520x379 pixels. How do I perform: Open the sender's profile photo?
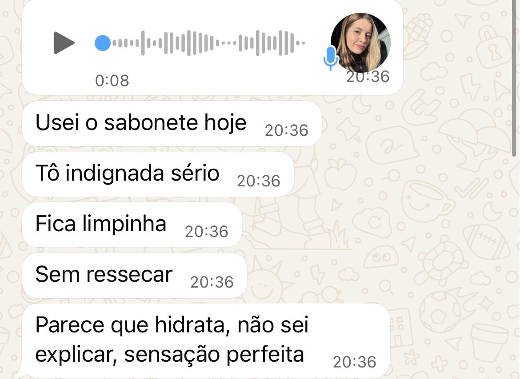tap(360, 43)
